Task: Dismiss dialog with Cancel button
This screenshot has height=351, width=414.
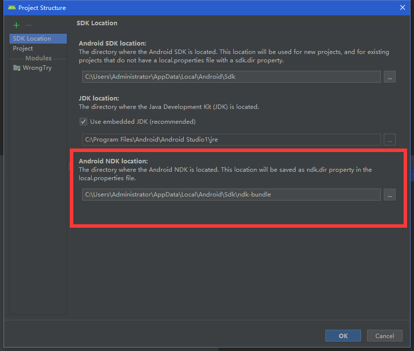Action: pyautogui.click(x=385, y=336)
